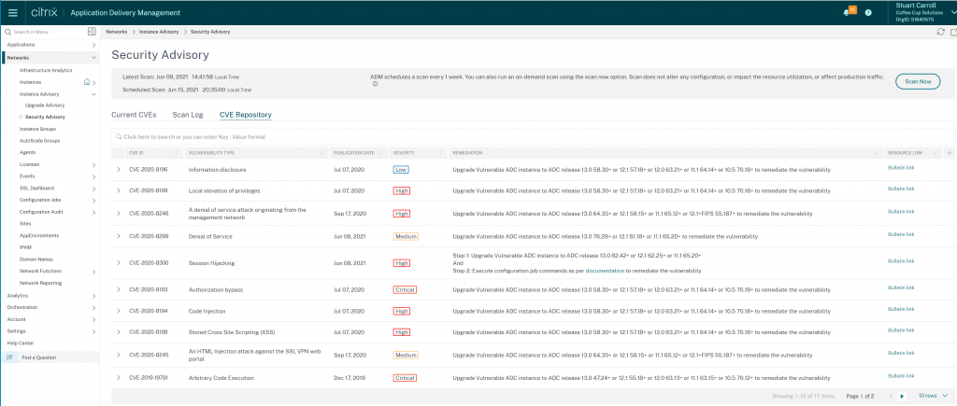Click the star beside Security Advisory
This screenshot has height=406, width=957.
(x=21, y=117)
